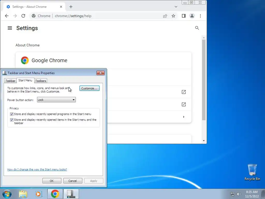Click the share page icon in address bar
The width and height of the screenshot is (265, 199).
click(165, 16)
